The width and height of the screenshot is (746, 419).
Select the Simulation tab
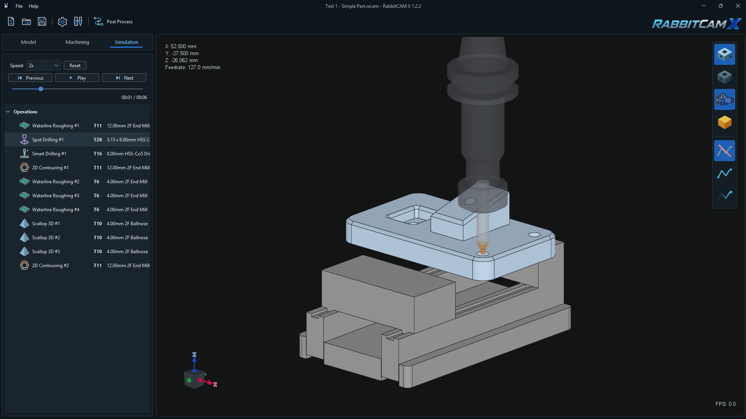click(126, 42)
